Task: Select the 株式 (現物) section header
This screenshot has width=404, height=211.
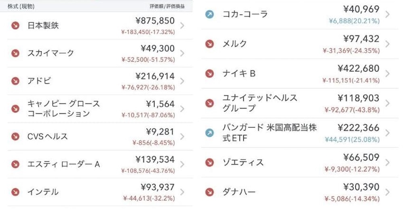Action: click(21, 6)
